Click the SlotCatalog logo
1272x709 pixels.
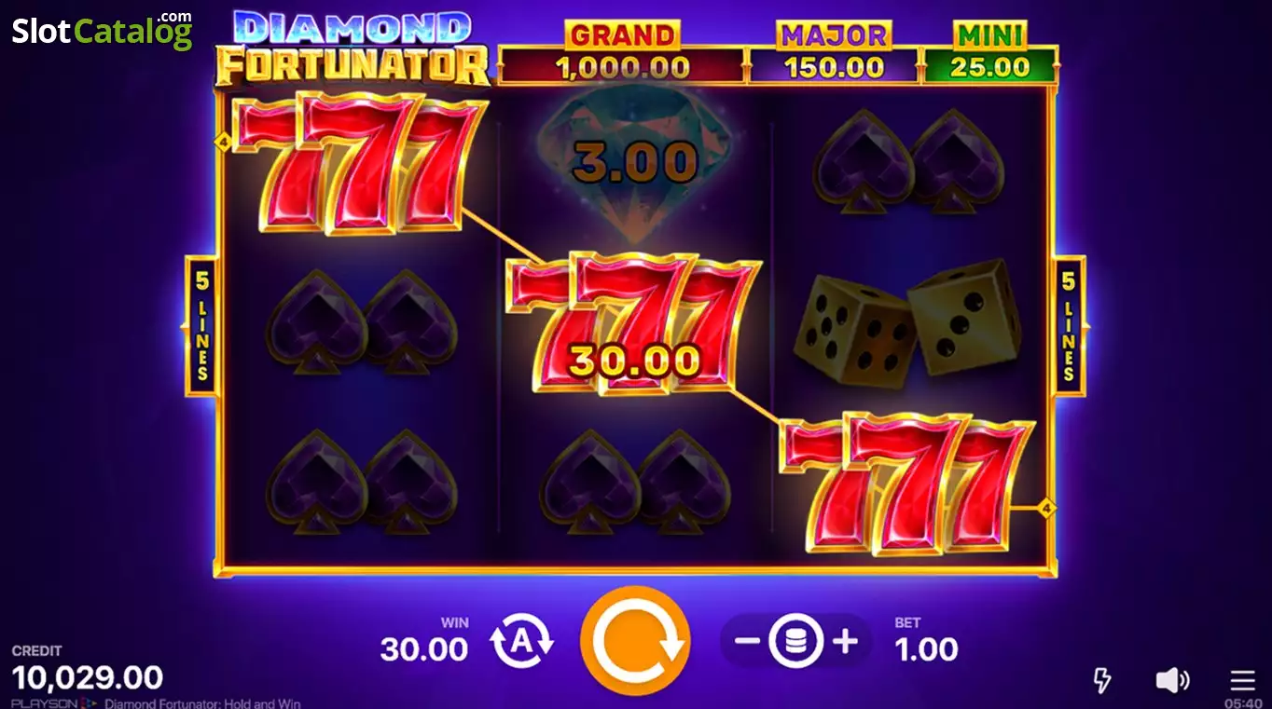coord(103,31)
